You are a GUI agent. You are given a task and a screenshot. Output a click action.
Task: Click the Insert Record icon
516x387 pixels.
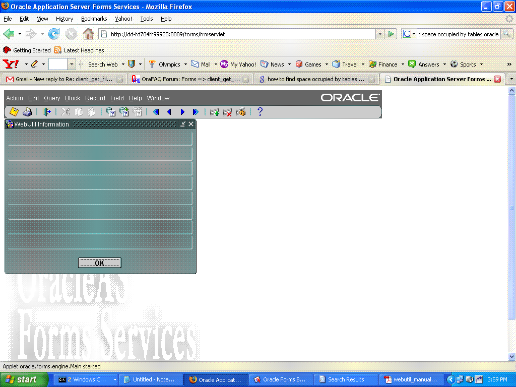(x=215, y=112)
